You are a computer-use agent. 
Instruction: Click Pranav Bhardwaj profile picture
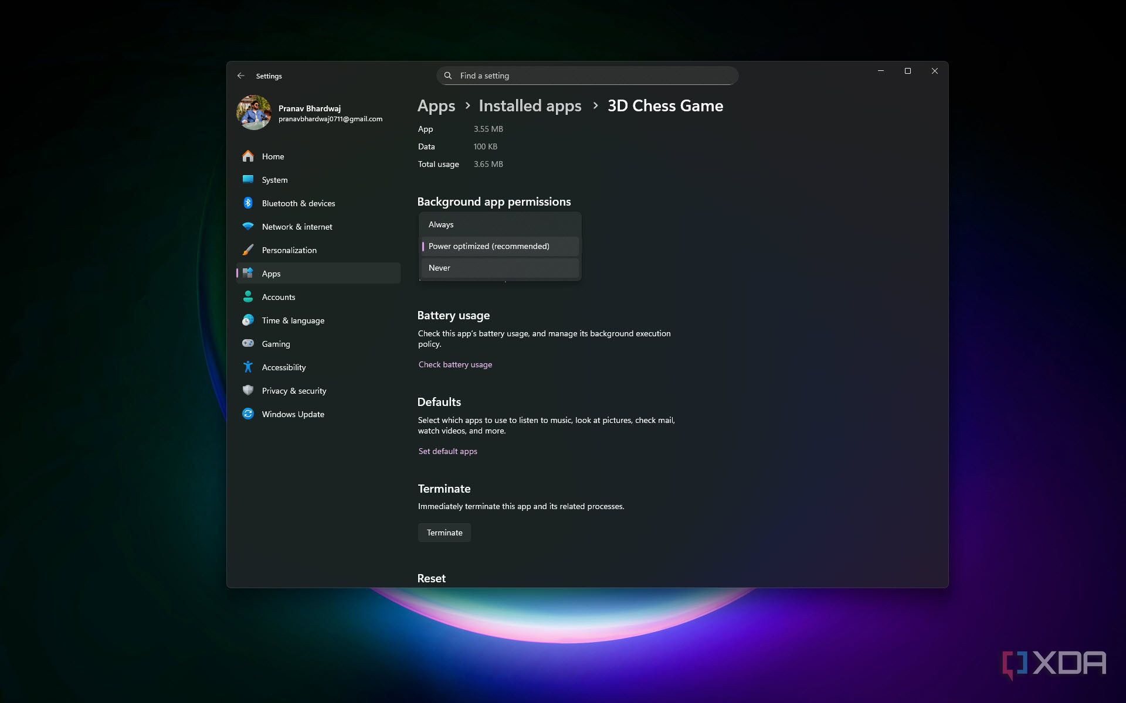pyautogui.click(x=254, y=112)
